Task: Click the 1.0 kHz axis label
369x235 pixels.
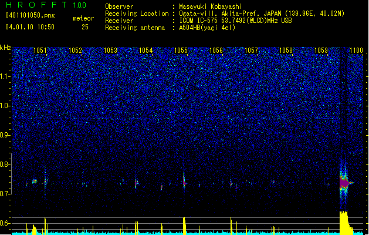Action: 5,106
